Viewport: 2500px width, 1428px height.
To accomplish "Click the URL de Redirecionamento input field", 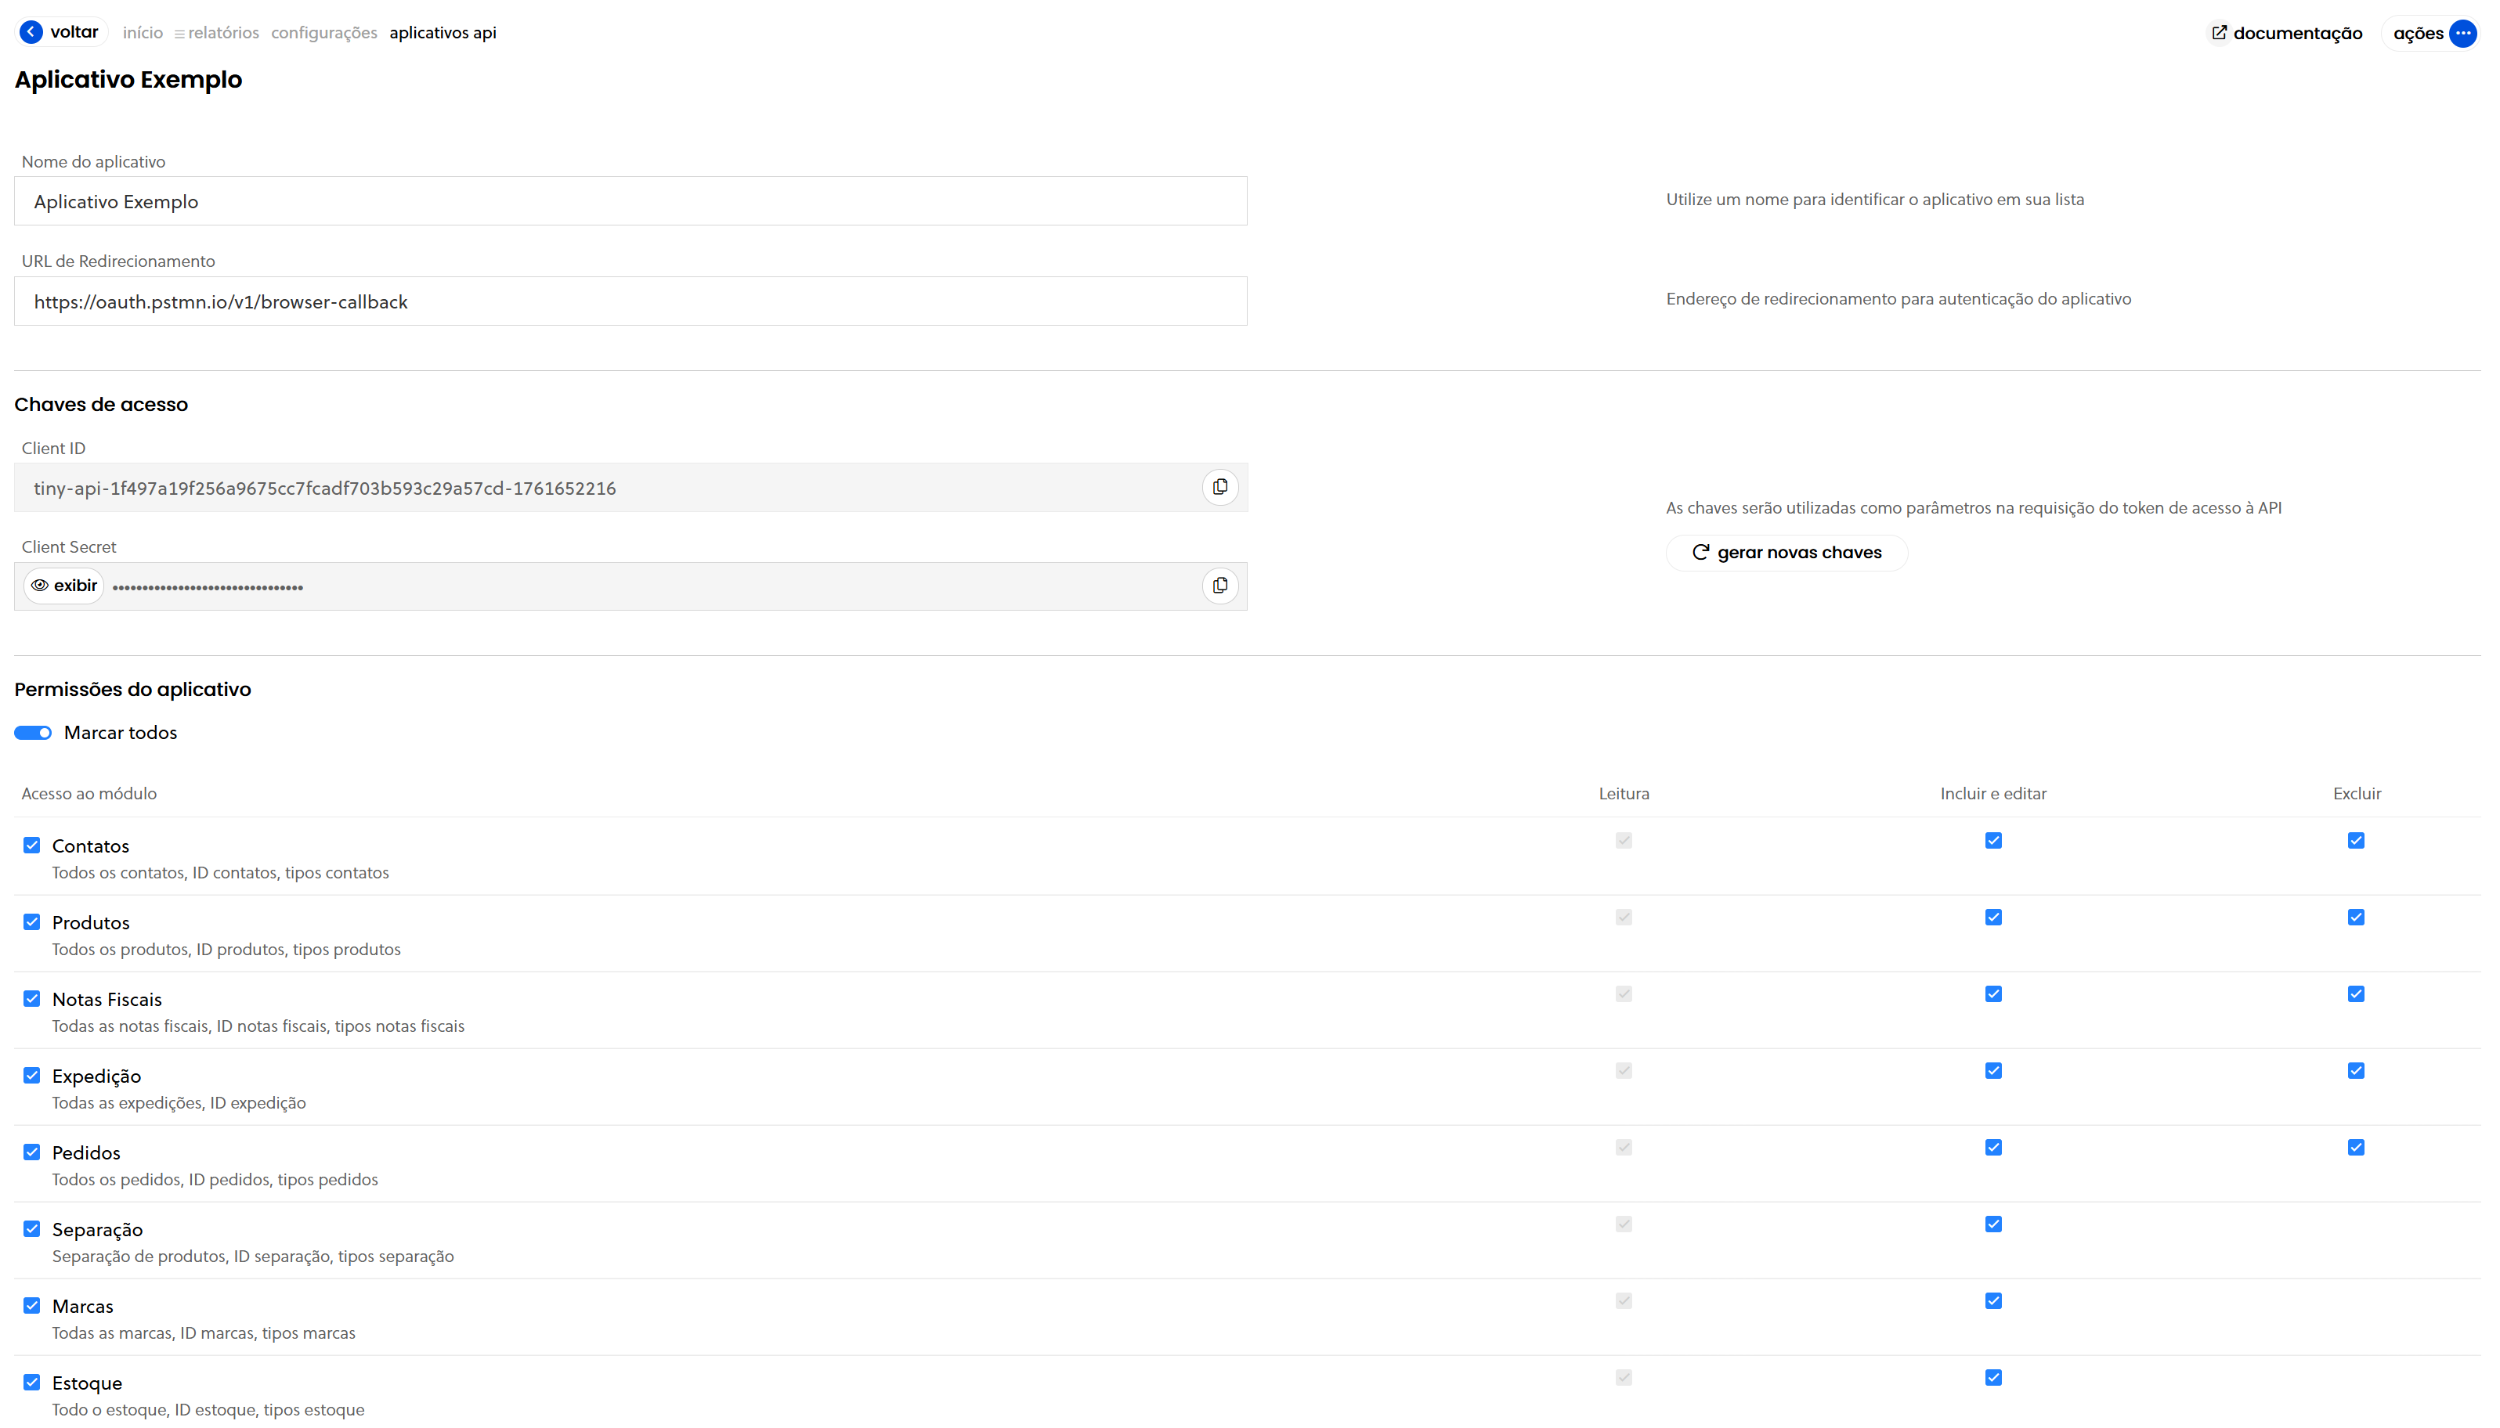I will [x=631, y=301].
